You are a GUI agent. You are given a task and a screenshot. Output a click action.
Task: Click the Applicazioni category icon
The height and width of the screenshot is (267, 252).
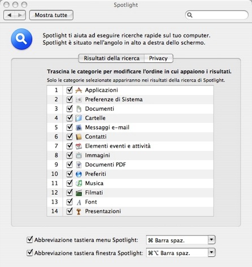pyautogui.click(x=79, y=90)
